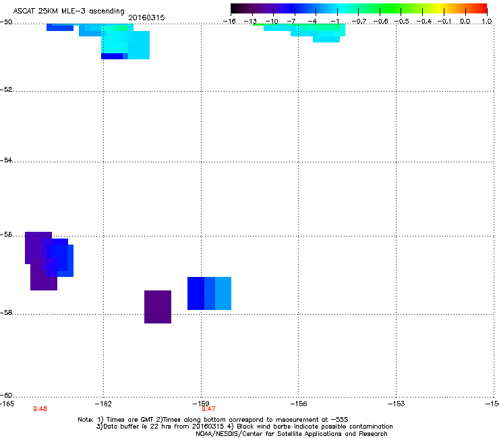Click the latitude axis label -60
This screenshot has height=438, width=499.
6,396
